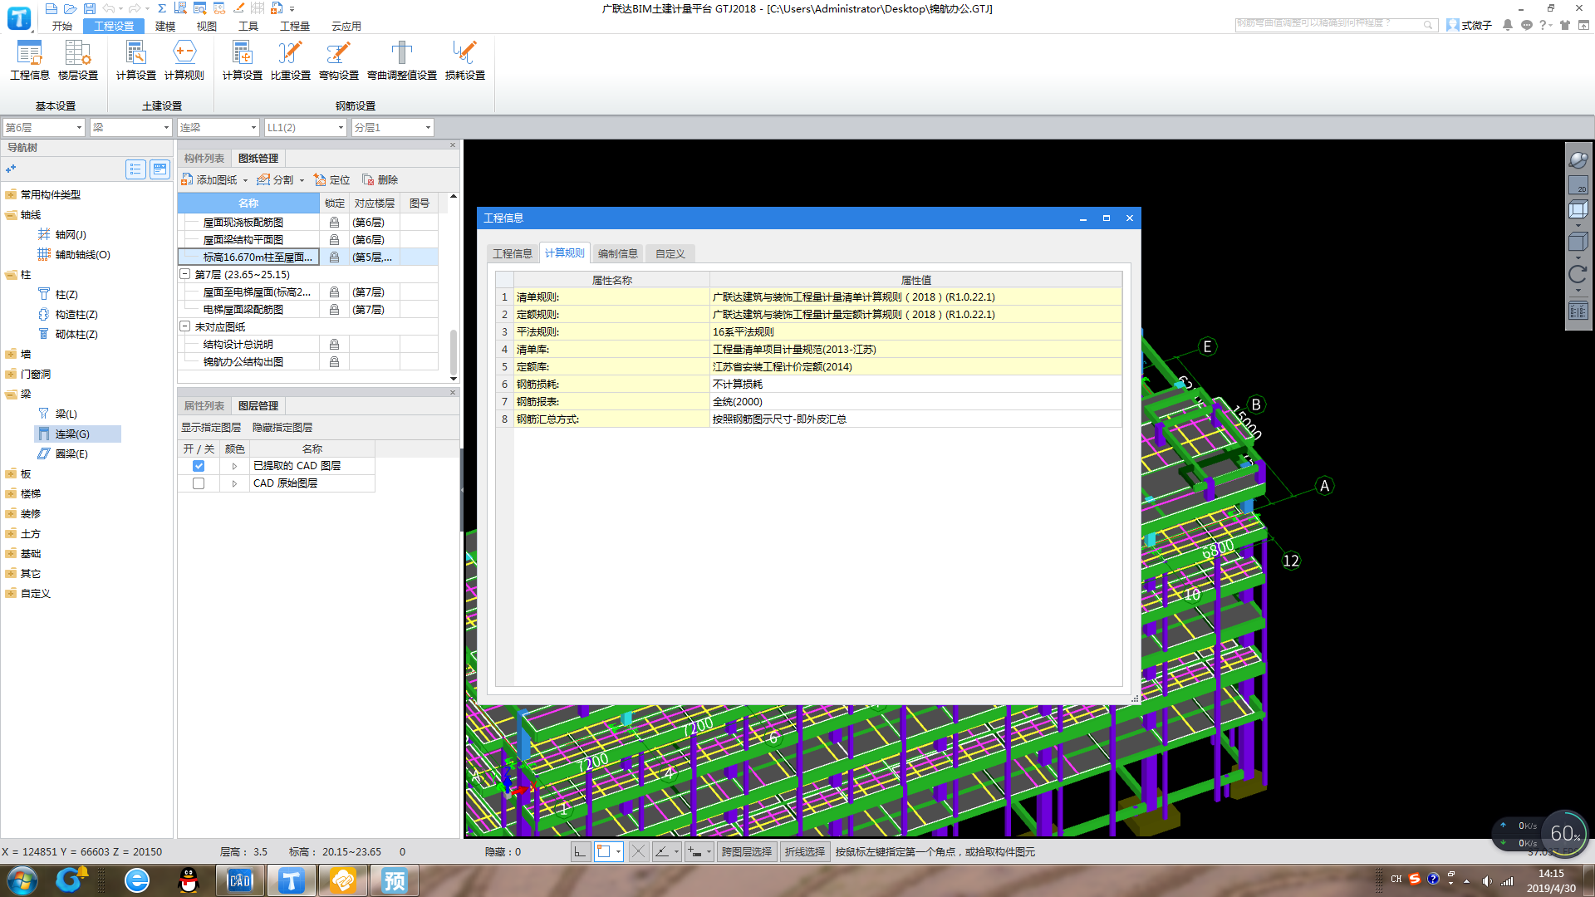Open the LL1(2) component dropdown
Image resolution: width=1595 pixels, height=897 pixels.
(306, 127)
